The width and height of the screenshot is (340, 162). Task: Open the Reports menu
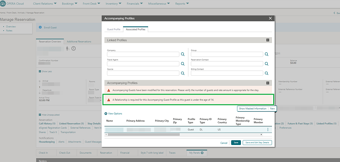pos(182,4)
